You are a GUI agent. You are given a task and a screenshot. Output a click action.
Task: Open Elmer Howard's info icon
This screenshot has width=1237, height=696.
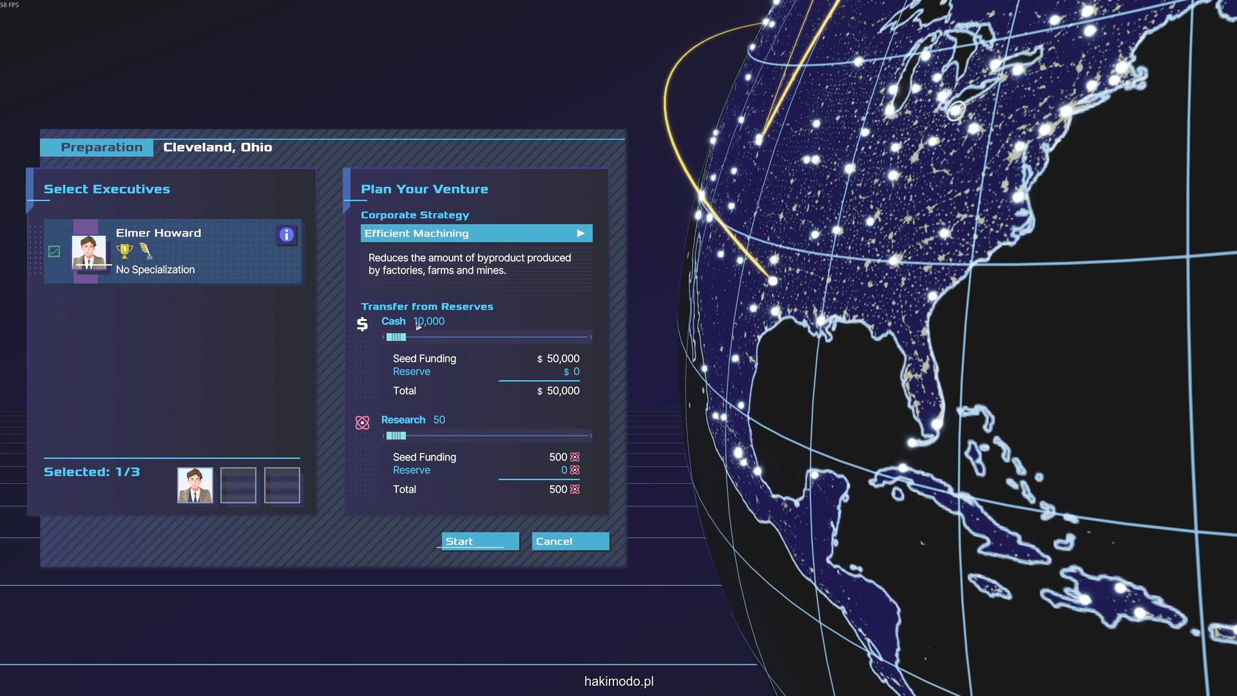[x=287, y=235]
